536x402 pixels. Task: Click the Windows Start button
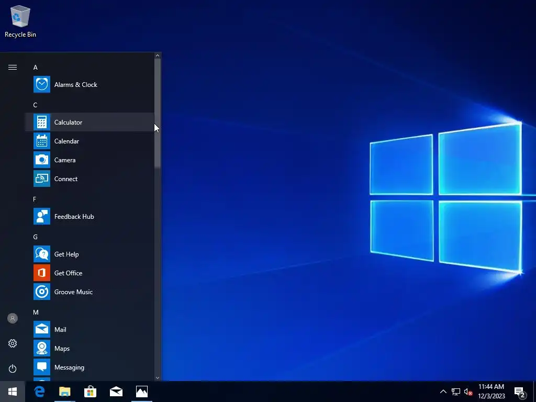(x=13, y=392)
